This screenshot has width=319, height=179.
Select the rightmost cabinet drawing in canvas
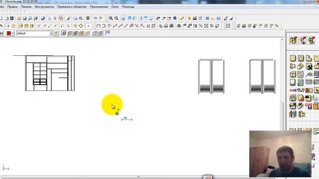click(x=263, y=76)
